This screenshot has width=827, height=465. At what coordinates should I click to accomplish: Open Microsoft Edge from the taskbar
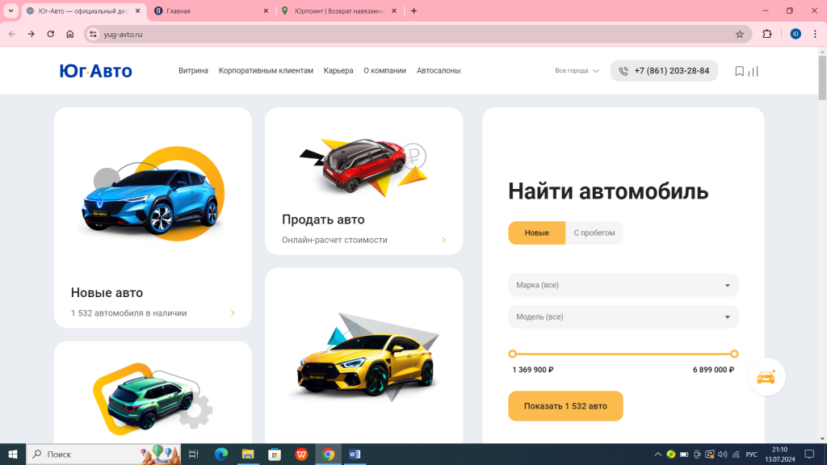[221, 454]
